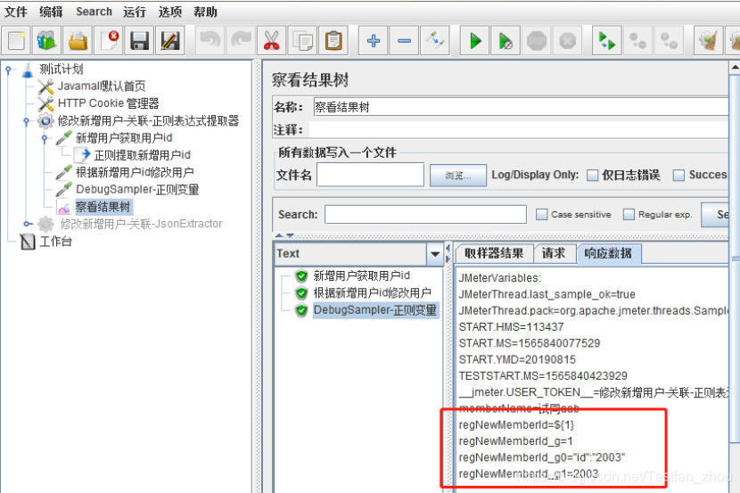Cut the selection with scissors icon
The height and width of the screenshot is (493, 740).
click(272, 41)
